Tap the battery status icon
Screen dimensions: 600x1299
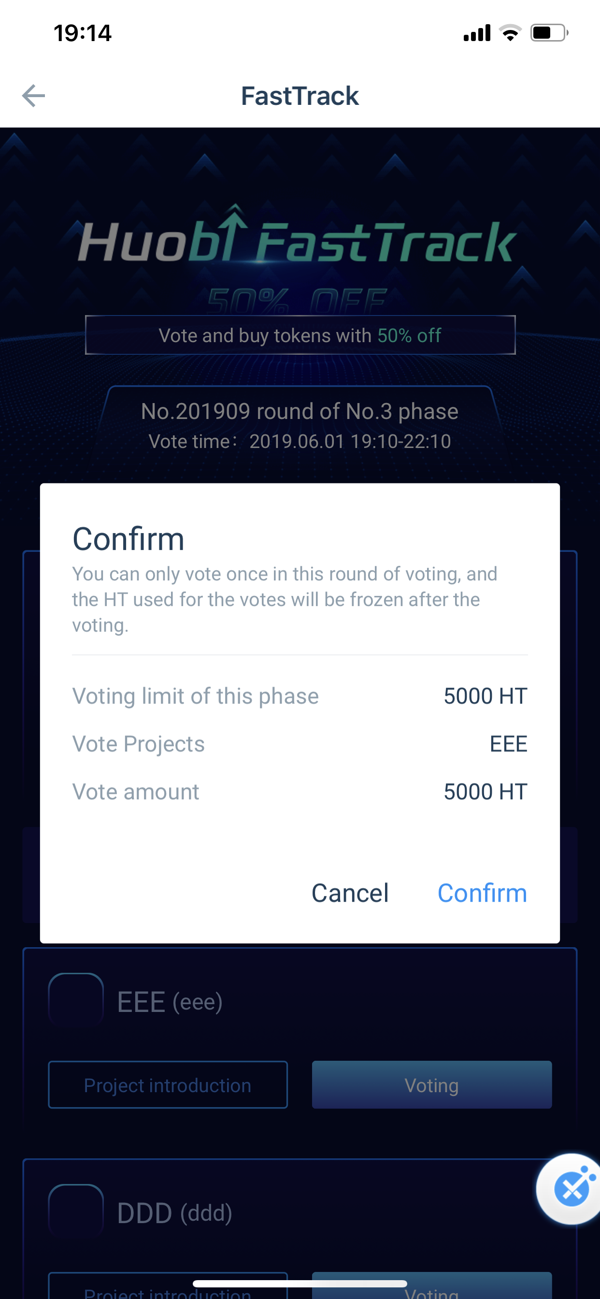(x=550, y=33)
